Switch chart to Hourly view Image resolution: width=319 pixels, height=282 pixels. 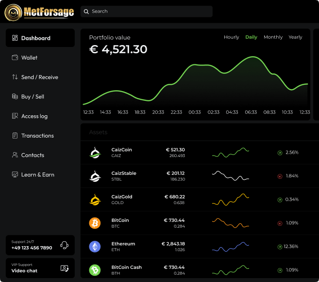tap(231, 37)
